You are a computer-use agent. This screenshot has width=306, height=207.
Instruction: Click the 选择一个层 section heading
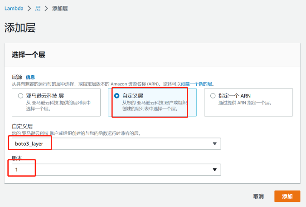tap(29, 54)
